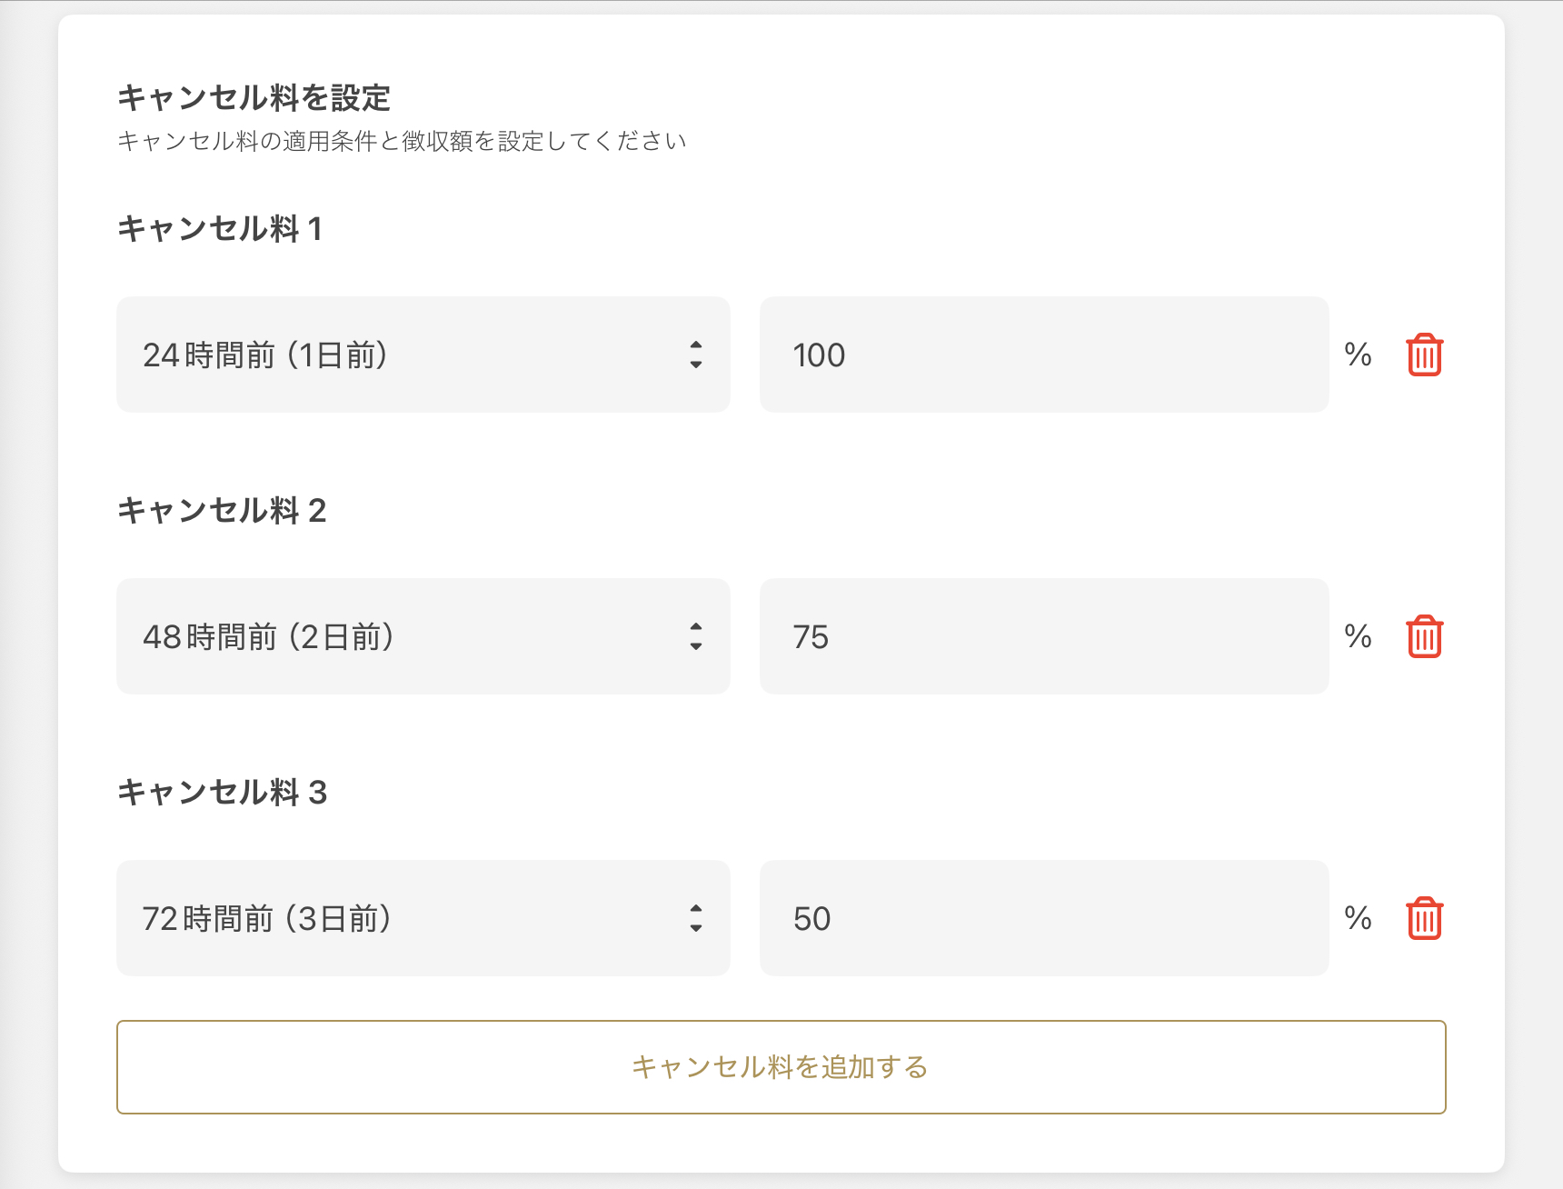Screen dimensions: 1563x1189
Task: Click the up-down arrows on the 48時間前 selector
Action: coord(696,636)
